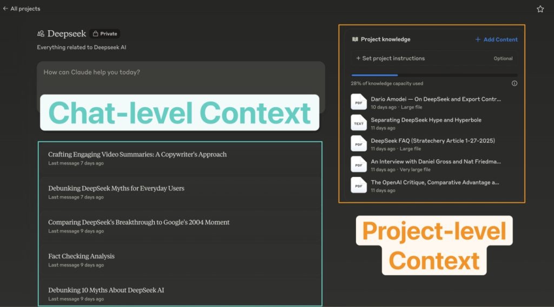Image resolution: width=554 pixels, height=307 pixels.
Task: Open Comparing DeepSeek's Breakthrough chat
Action: tap(138, 222)
